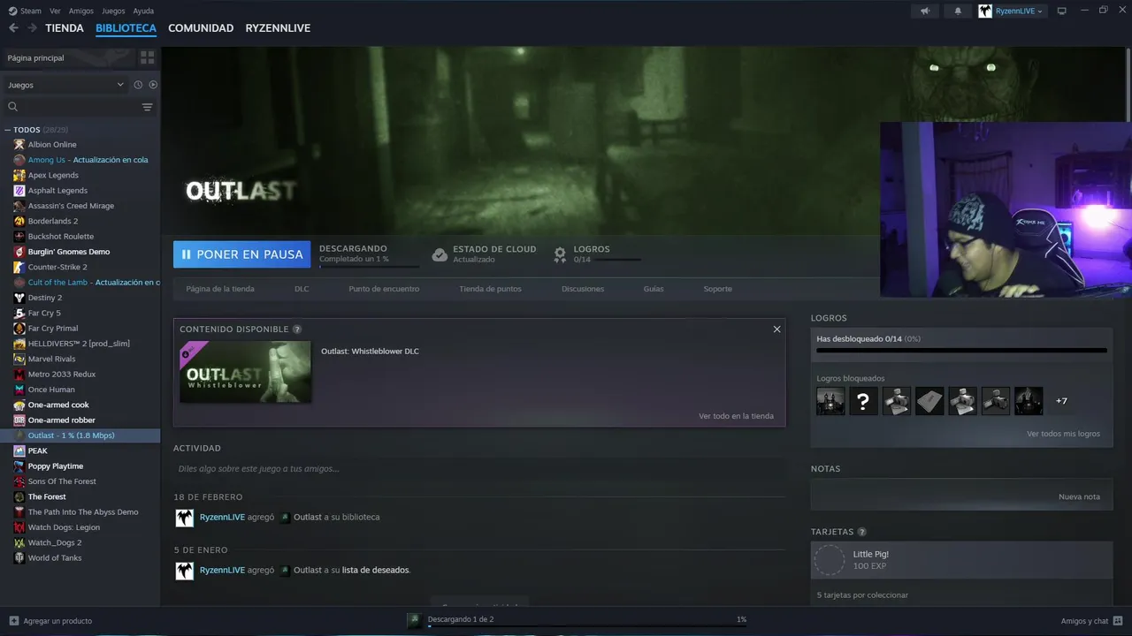Click lista de deseados link
Screen dimensions: 1132x636
click(375, 570)
